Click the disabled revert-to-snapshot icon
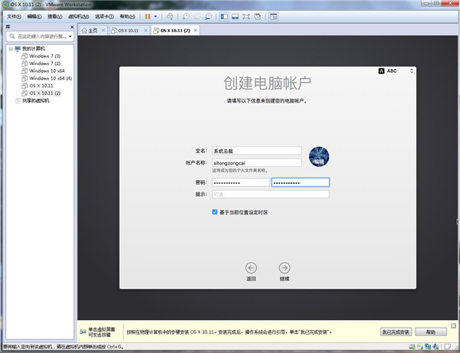 [197, 17]
